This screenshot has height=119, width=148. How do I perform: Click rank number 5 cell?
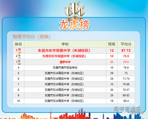tap(19, 73)
